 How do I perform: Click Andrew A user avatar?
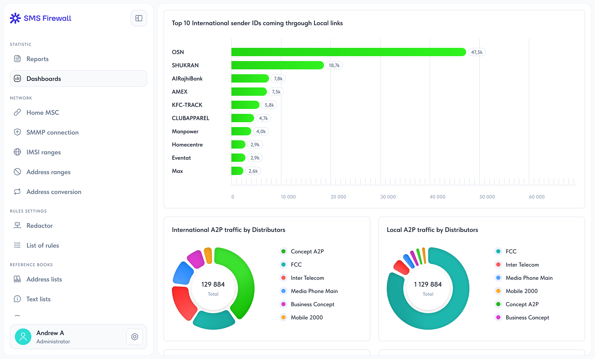(x=23, y=337)
